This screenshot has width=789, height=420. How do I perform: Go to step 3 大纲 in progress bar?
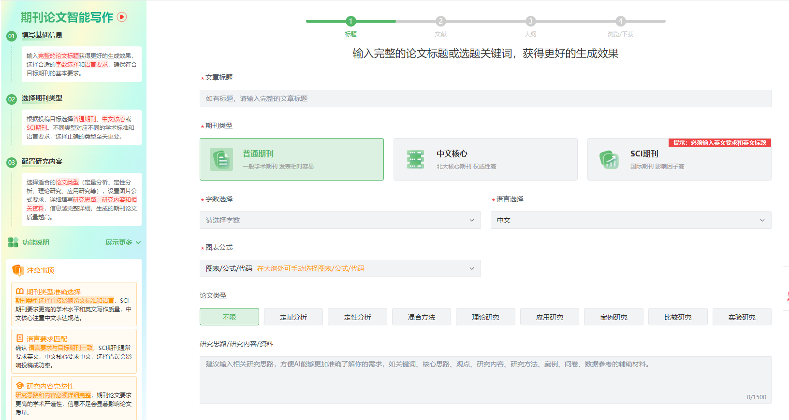[530, 21]
